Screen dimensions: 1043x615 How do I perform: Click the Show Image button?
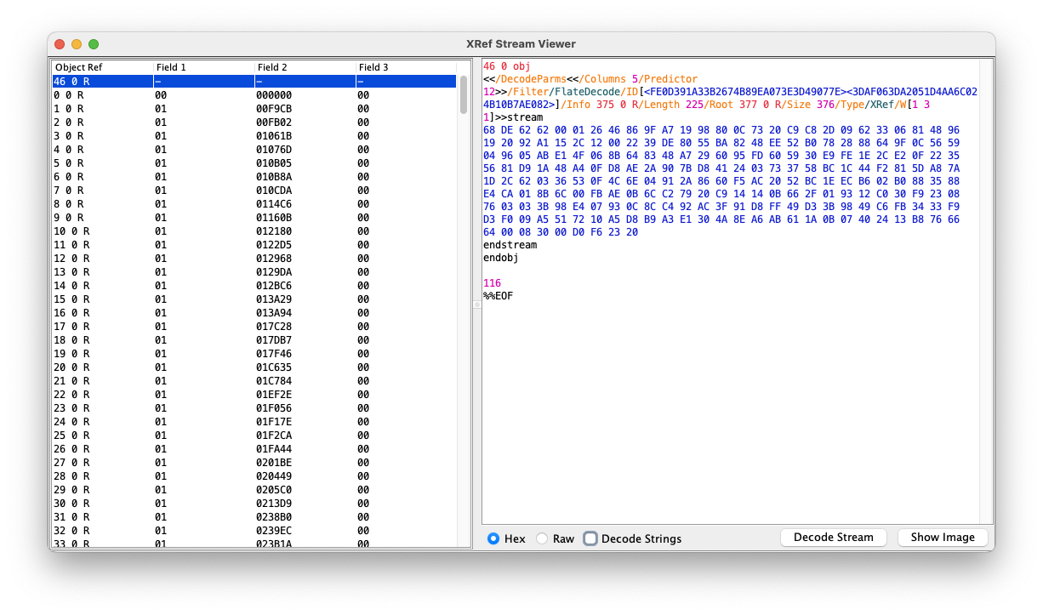943,538
